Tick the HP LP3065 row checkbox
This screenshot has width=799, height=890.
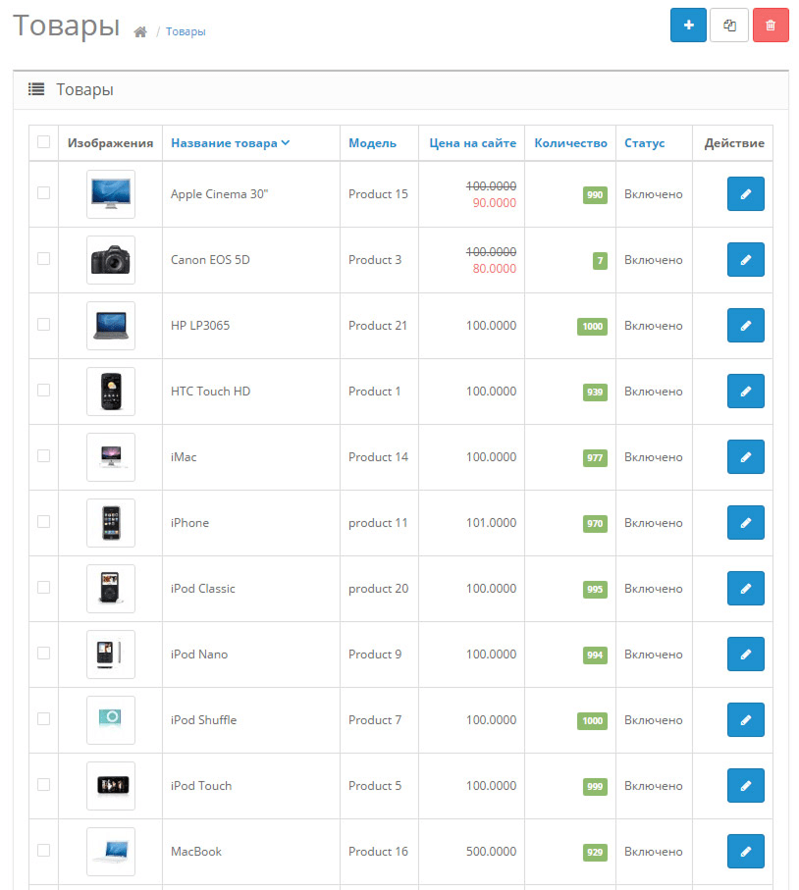tap(44, 325)
